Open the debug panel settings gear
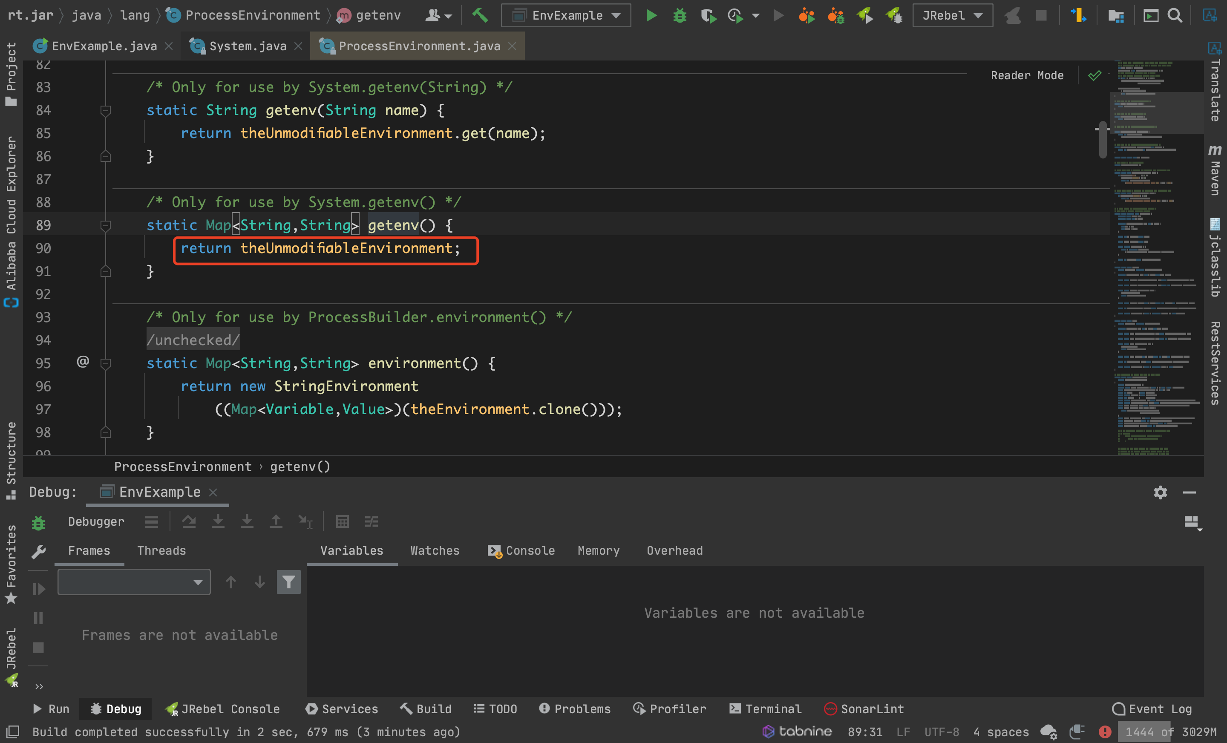 [x=1160, y=492]
